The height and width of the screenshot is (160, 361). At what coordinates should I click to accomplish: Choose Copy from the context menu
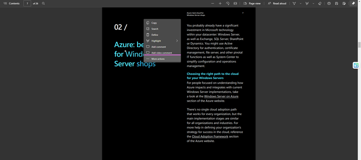point(162,23)
